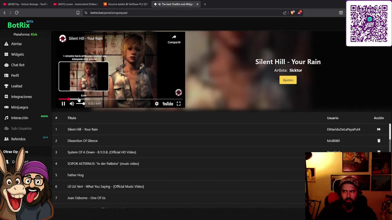Click the Referidos users icon

tap(6, 139)
